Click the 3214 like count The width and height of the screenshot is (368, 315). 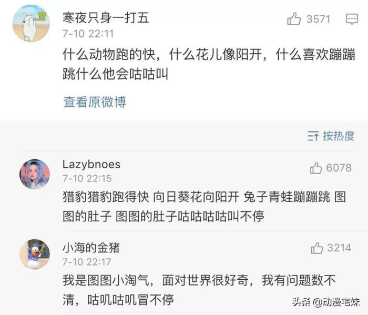click(339, 248)
